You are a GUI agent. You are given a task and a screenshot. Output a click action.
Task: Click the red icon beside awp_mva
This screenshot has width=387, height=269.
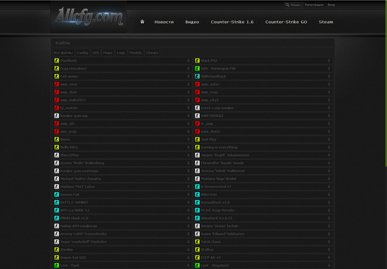57,84
